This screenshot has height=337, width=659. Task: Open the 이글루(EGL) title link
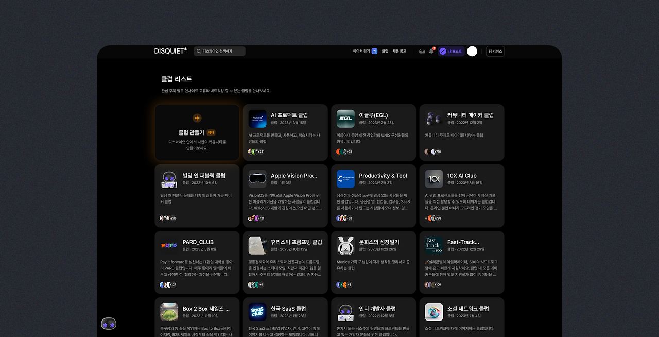tap(373, 115)
